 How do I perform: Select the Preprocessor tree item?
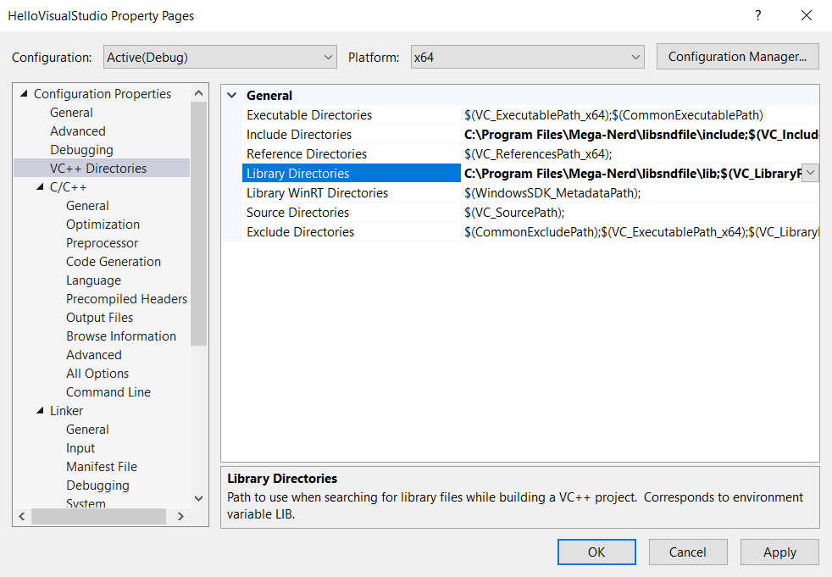(x=102, y=242)
